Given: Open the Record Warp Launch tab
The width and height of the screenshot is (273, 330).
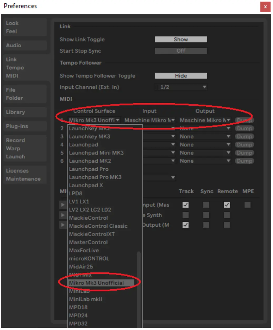Looking at the screenshot, I should (x=25, y=148).
